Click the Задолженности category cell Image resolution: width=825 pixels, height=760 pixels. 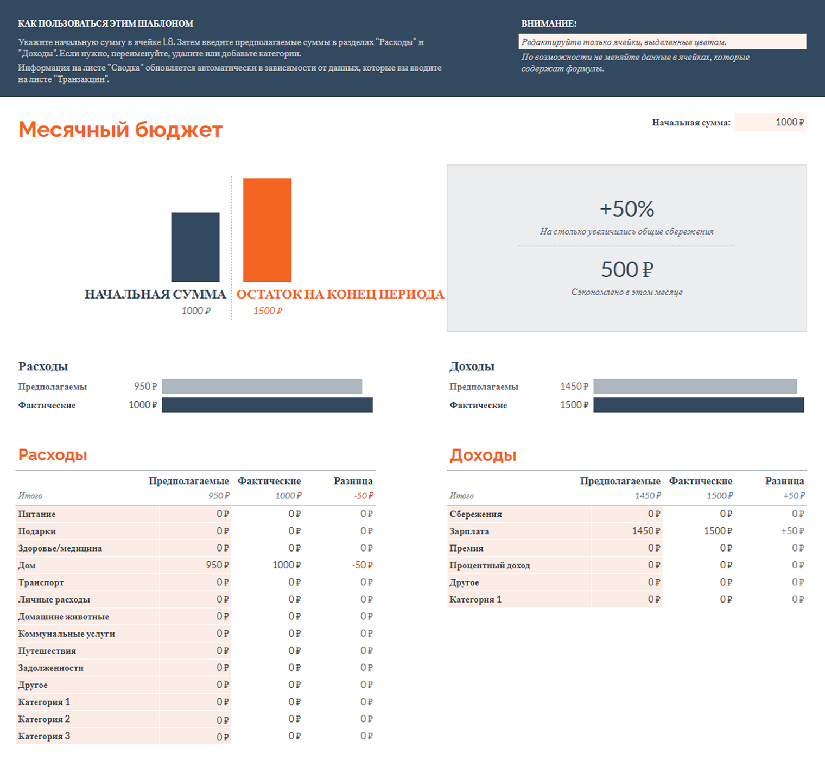[87, 668]
